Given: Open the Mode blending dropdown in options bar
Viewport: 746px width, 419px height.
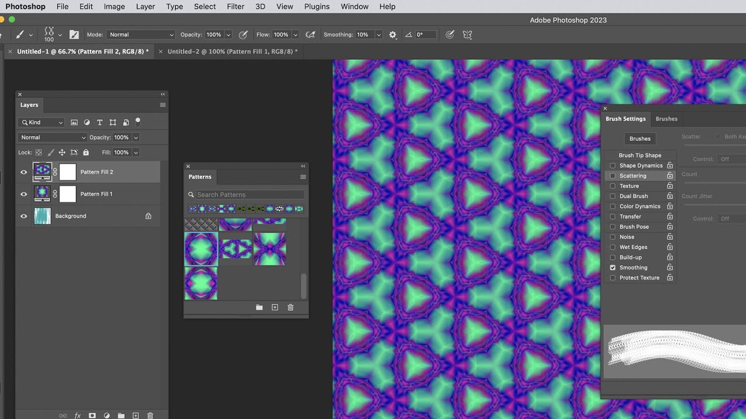Looking at the screenshot, I should (x=140, y=35).
